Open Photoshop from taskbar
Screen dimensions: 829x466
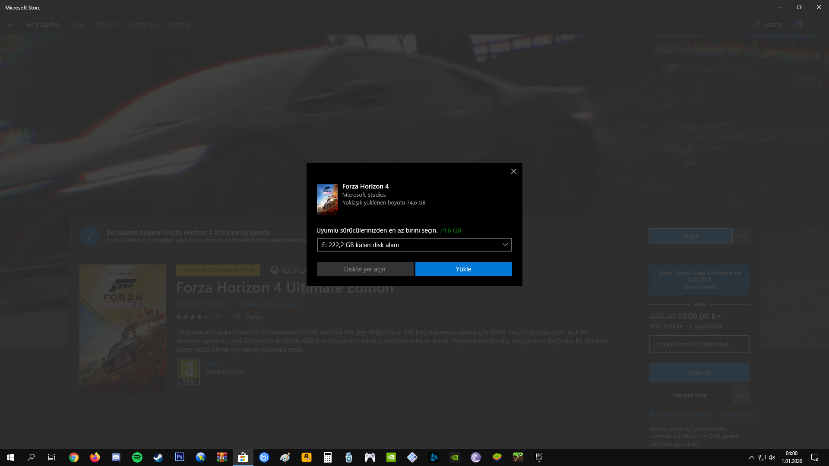pyautogui.click(x=179, y=457)
